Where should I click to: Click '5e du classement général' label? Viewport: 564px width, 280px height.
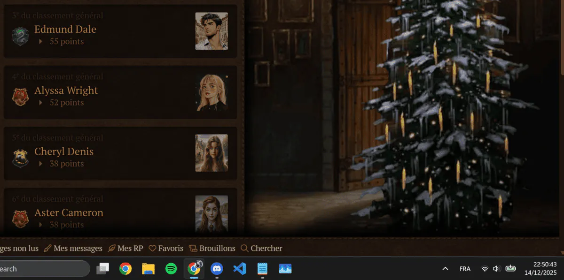pyautogui.click(x=58, y=138)
